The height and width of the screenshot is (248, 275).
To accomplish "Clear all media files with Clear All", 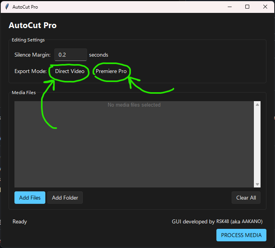I will 246,198.
